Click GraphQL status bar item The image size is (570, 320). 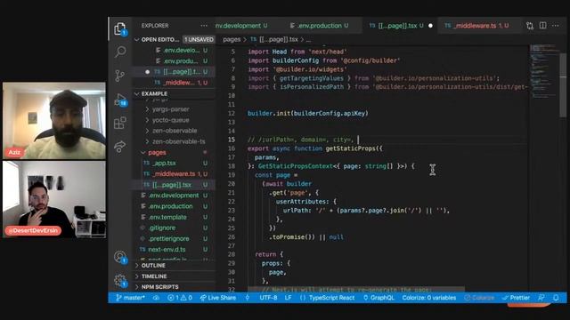click(x=379, y=298)
